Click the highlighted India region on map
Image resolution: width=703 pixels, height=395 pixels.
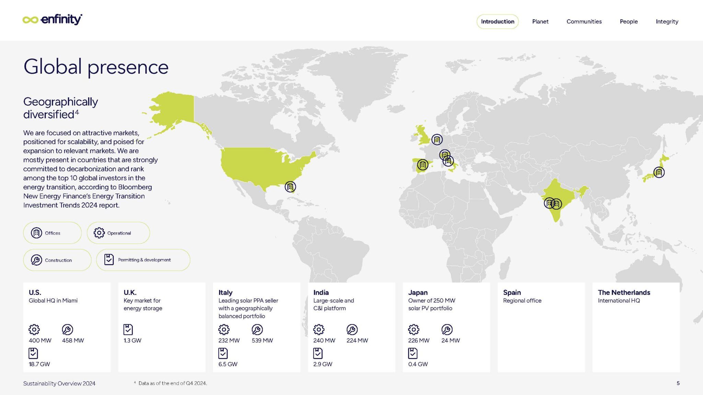(560, 195)
